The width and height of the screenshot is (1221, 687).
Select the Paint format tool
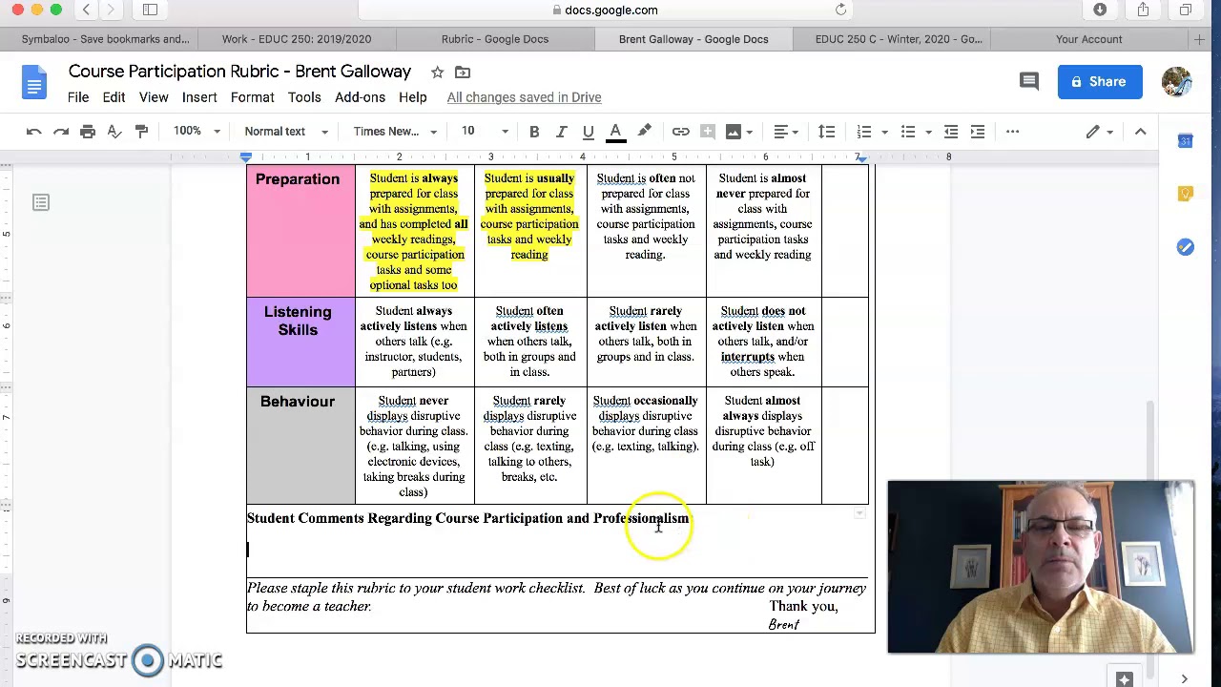(x=141, y=132)
